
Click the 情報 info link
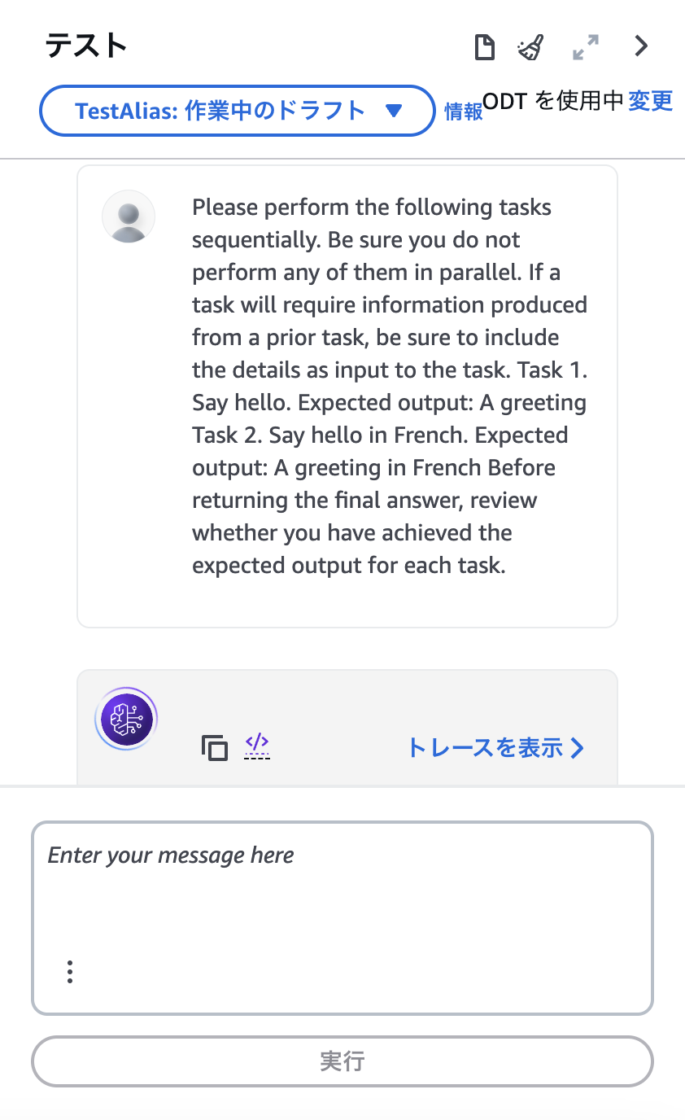tap(464, 112)
